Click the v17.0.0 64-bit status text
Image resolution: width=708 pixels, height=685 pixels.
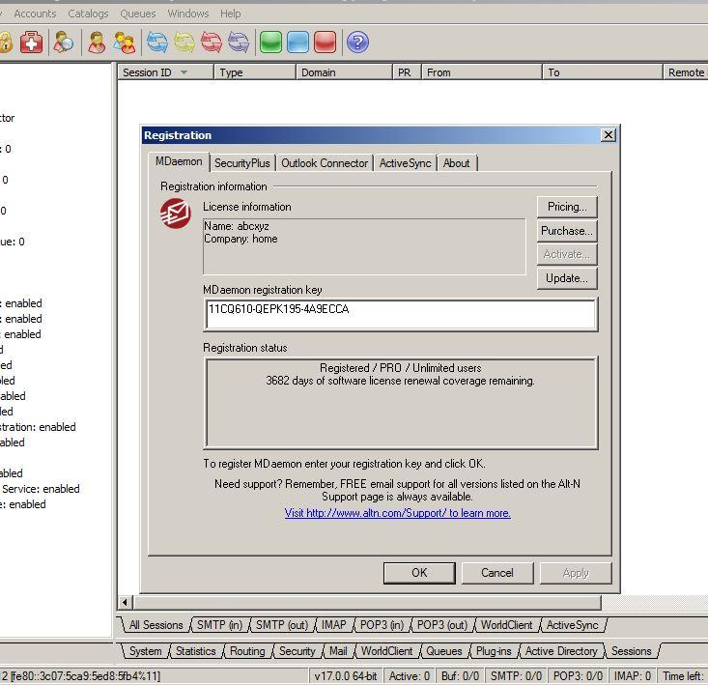346,676
